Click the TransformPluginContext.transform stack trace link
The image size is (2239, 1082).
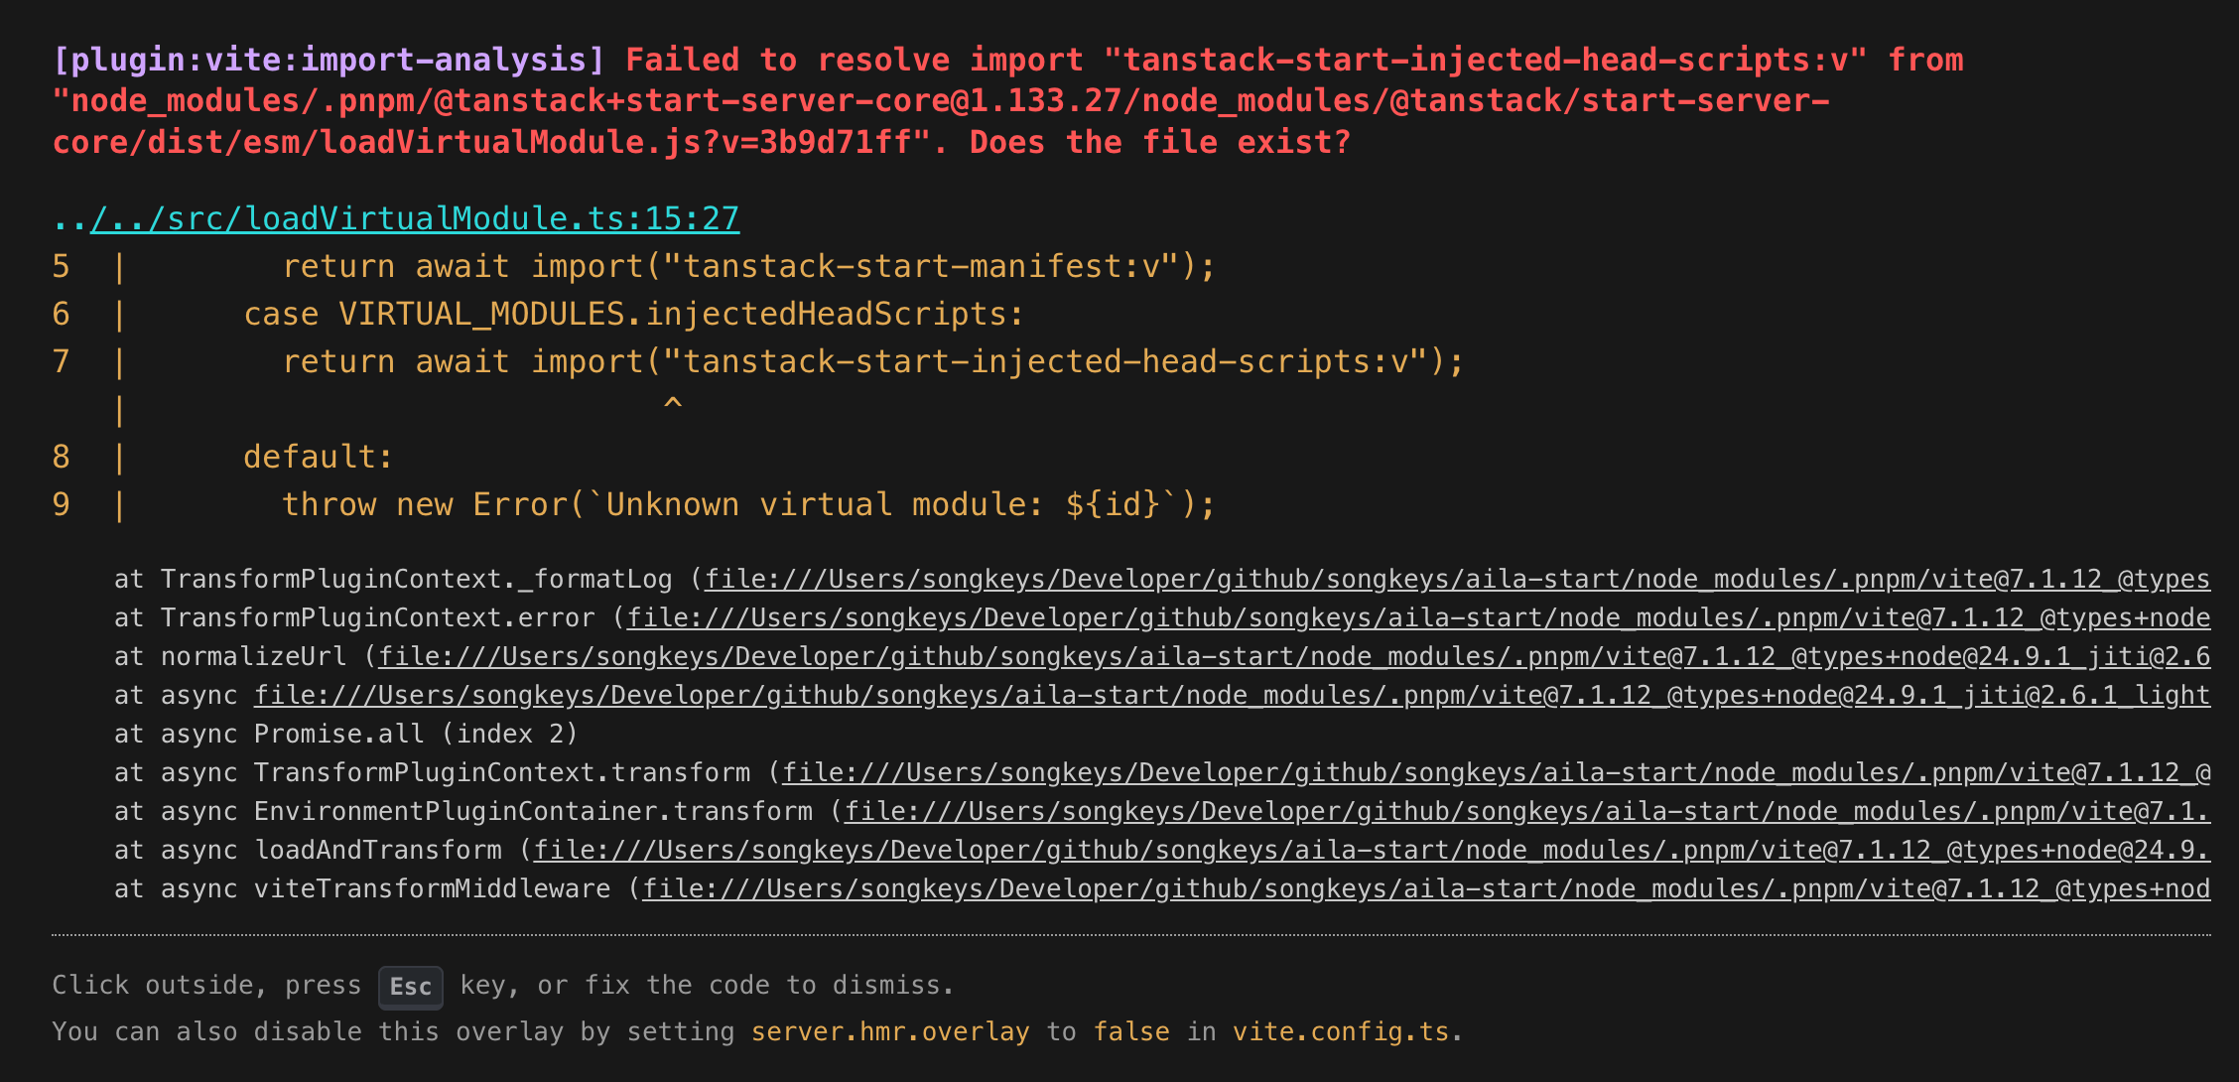[x=1496, y=772]
